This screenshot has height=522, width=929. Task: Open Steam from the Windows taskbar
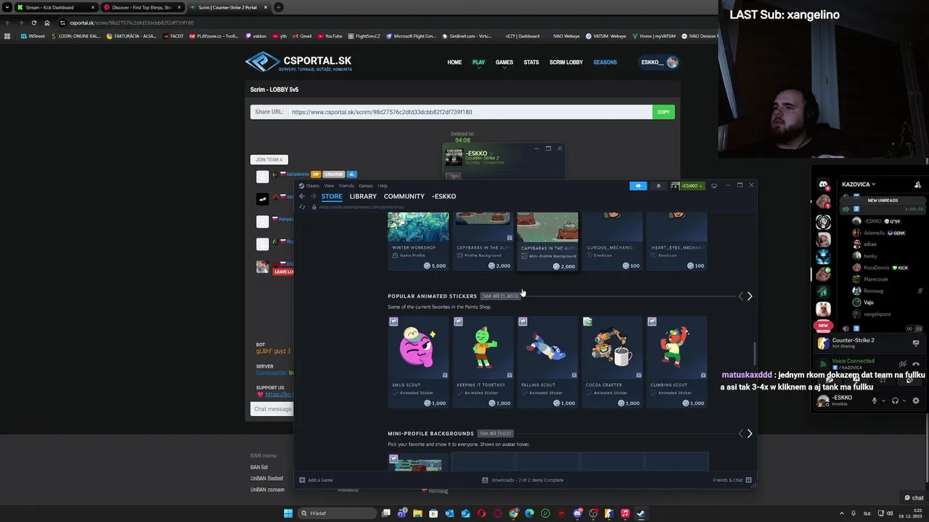coord(641,513)
